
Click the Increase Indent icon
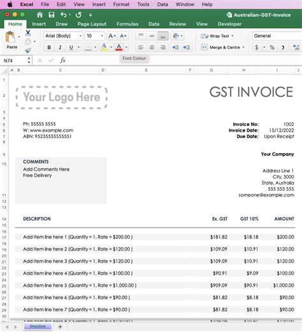[x=187, y=47]
